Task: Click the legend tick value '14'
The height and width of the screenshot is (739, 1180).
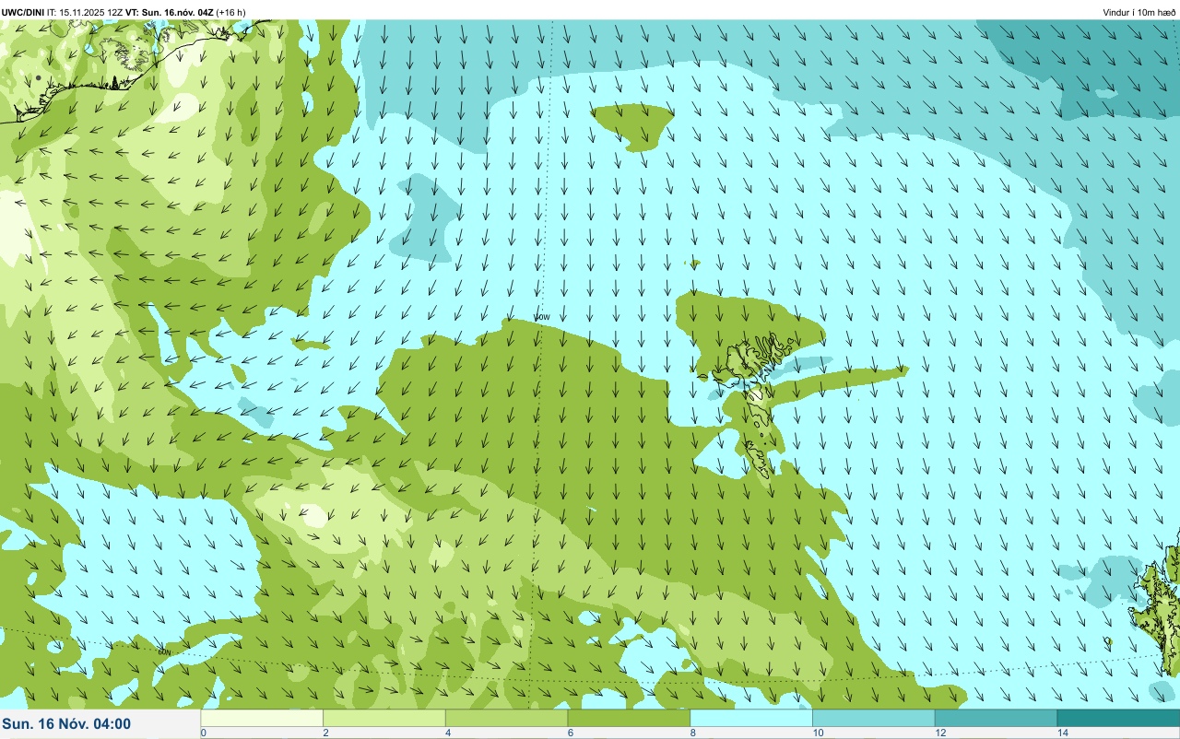Action: 1062,733
